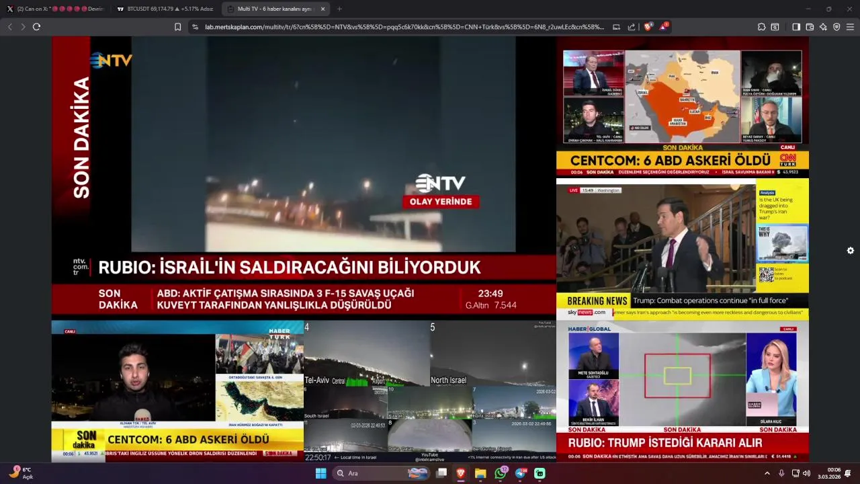Bookmark this page with the bookmark icon
Viewport: 860px width, 484px height.
(177, 27)
